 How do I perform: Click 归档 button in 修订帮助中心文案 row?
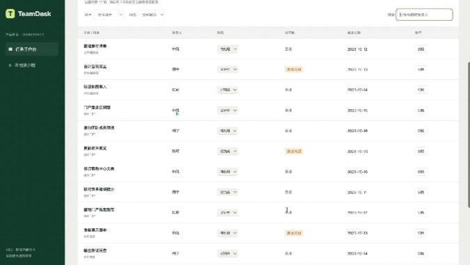[421, 172]
